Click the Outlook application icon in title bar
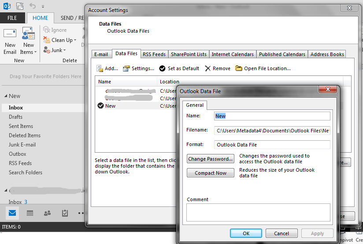 7,6
